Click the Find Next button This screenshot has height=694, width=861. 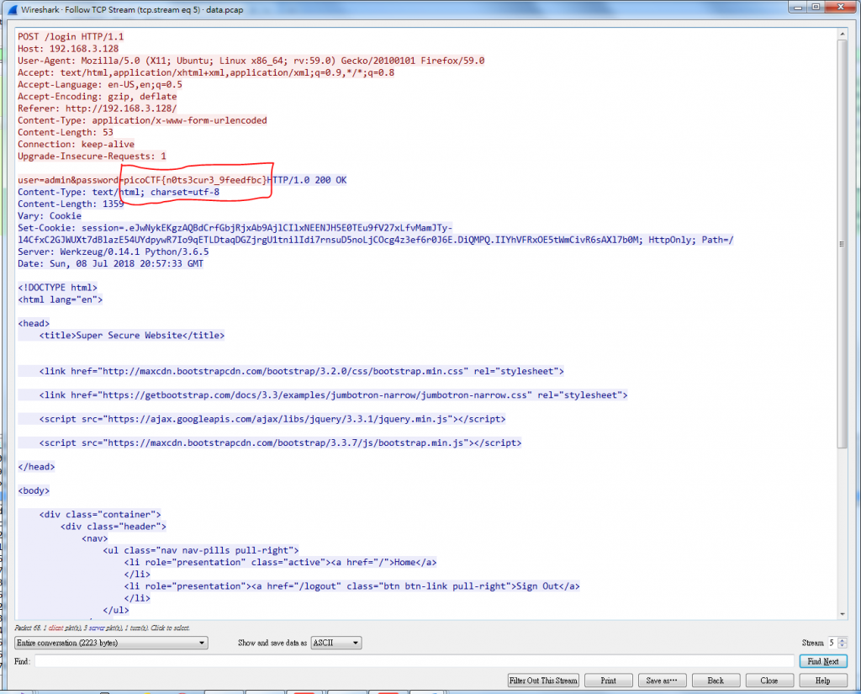[822, 661]
